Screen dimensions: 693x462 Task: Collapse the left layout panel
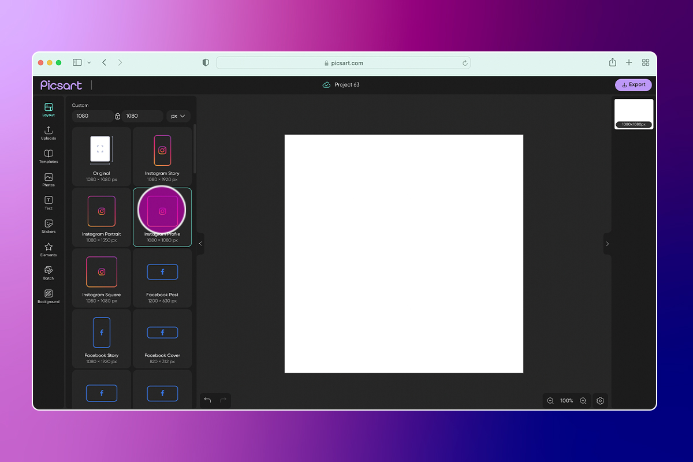(200, 244)
